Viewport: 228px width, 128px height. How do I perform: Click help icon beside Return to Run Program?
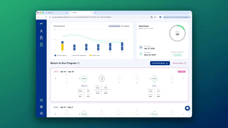pos(78,63)
